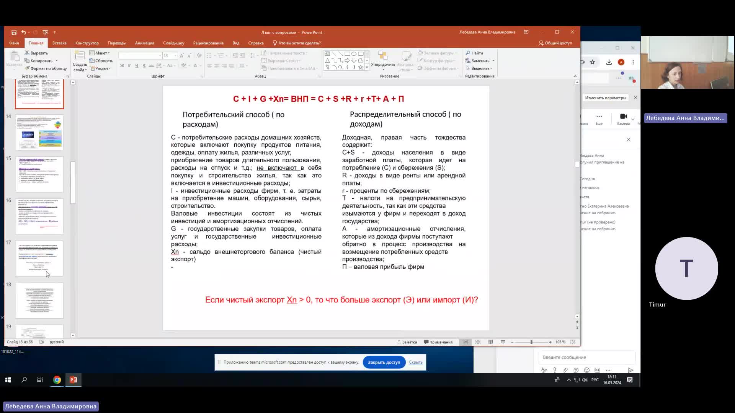
Task: Reset the slide with Сбросить
Action: 101,61
